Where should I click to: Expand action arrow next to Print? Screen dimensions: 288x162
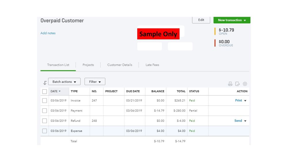tap(245, 101)
